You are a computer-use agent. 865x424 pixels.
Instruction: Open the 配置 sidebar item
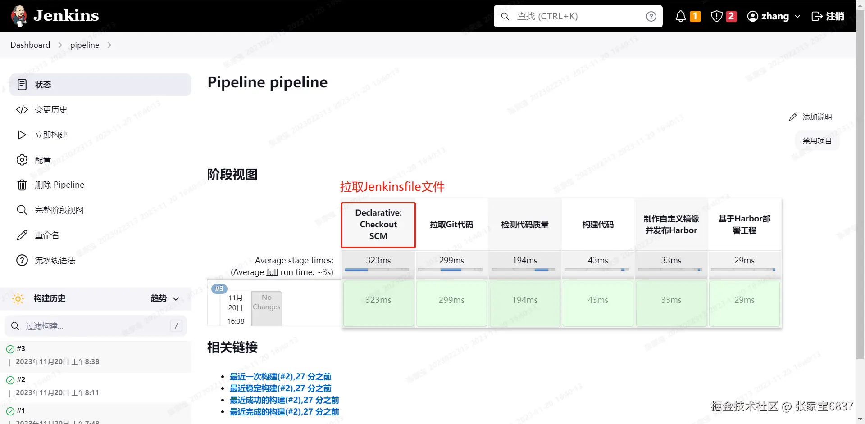100,160
